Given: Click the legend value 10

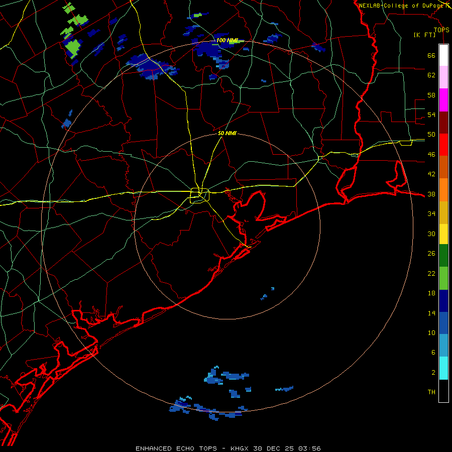Looking at the screenshot, I should (431, 332).
